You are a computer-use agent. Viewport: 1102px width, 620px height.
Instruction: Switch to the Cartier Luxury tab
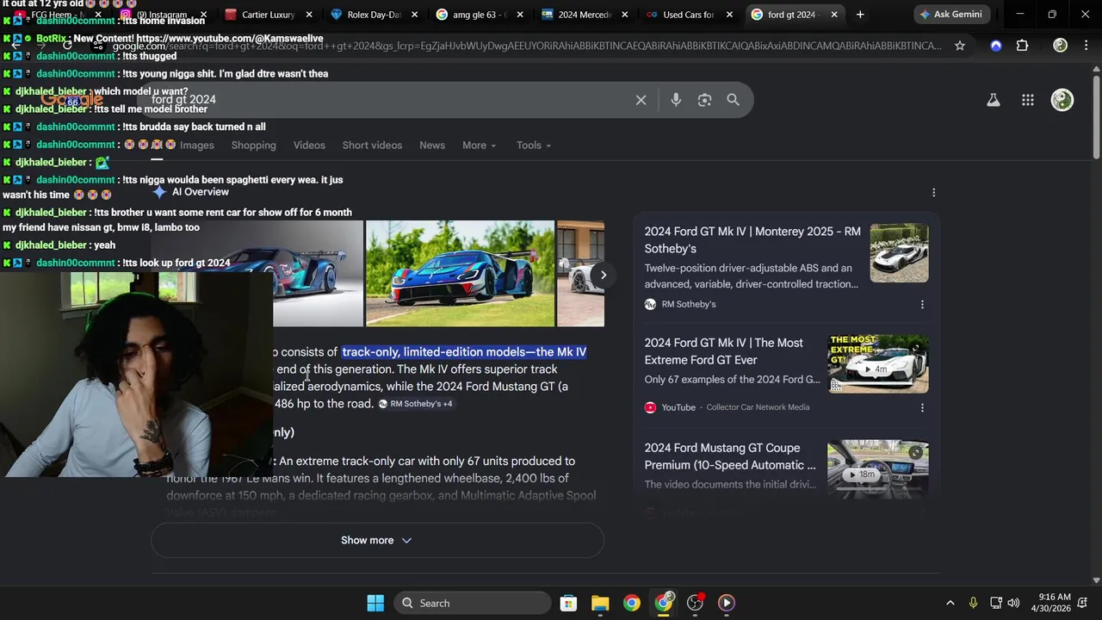[267, 15]
